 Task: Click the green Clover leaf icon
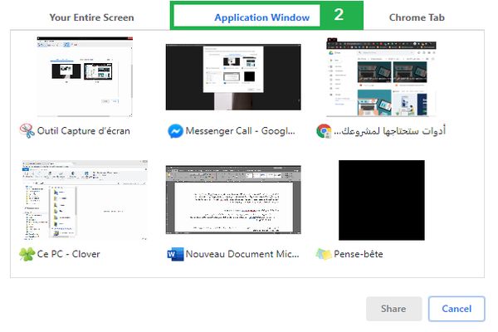27,254
